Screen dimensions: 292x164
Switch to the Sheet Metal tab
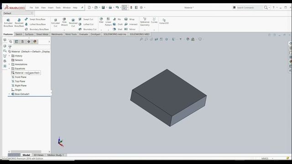(x=42, y=34)
